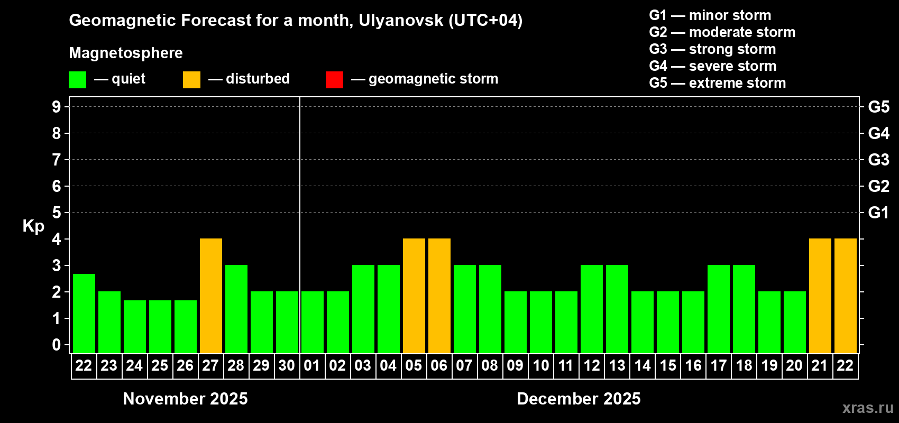The height and width of the screenshot is (423, 899).
Task: Click the December 2025 month label
Action: click(x=579, y=399)
